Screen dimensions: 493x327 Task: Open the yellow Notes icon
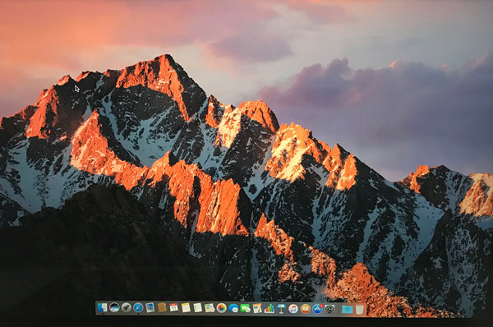pos(186,307)
